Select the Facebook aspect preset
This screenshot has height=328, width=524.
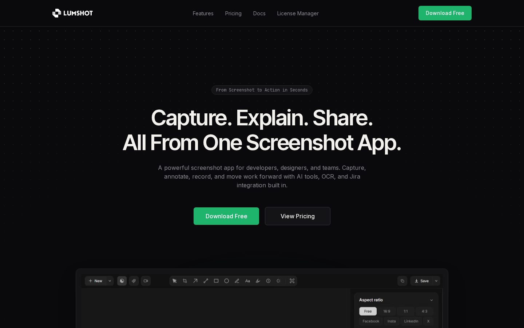[x=371, y=321]
